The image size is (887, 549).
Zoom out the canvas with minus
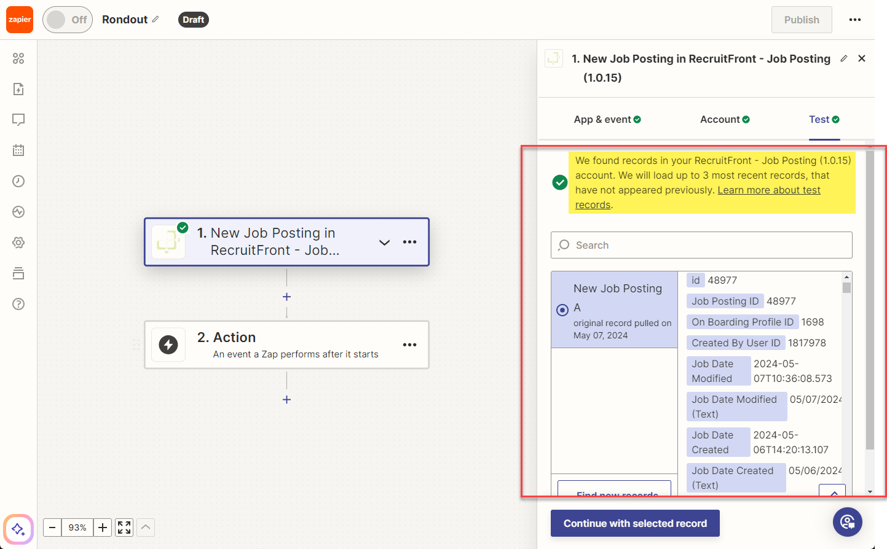coord(52,528)
